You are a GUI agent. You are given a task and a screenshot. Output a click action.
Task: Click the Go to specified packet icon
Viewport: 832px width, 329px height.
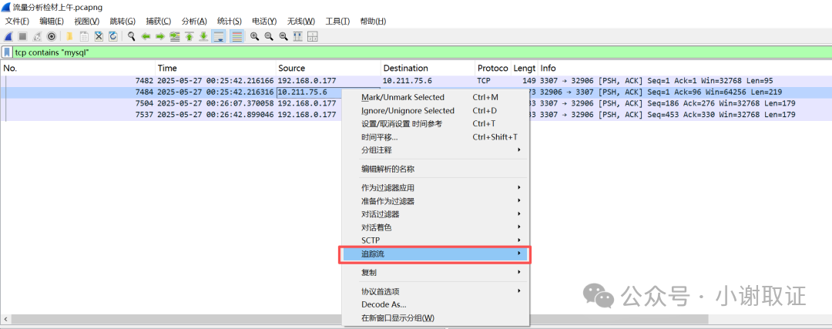[175, 37]
